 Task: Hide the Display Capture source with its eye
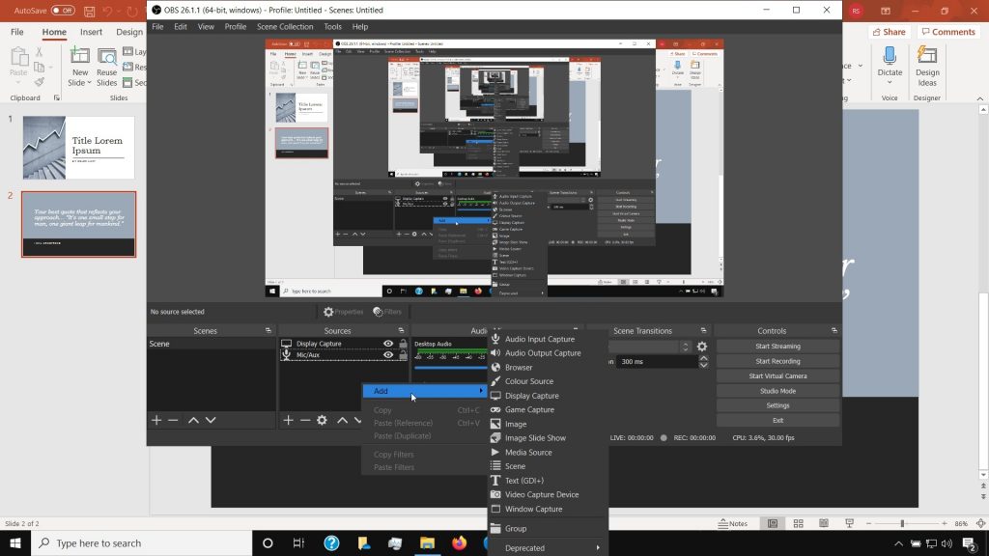pos(388,344)
